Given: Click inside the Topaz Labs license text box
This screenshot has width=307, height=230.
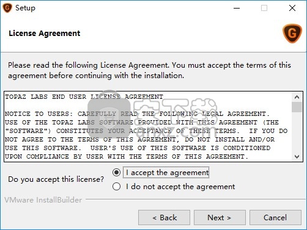Looking at the screenshot, I should coord(148,127).
